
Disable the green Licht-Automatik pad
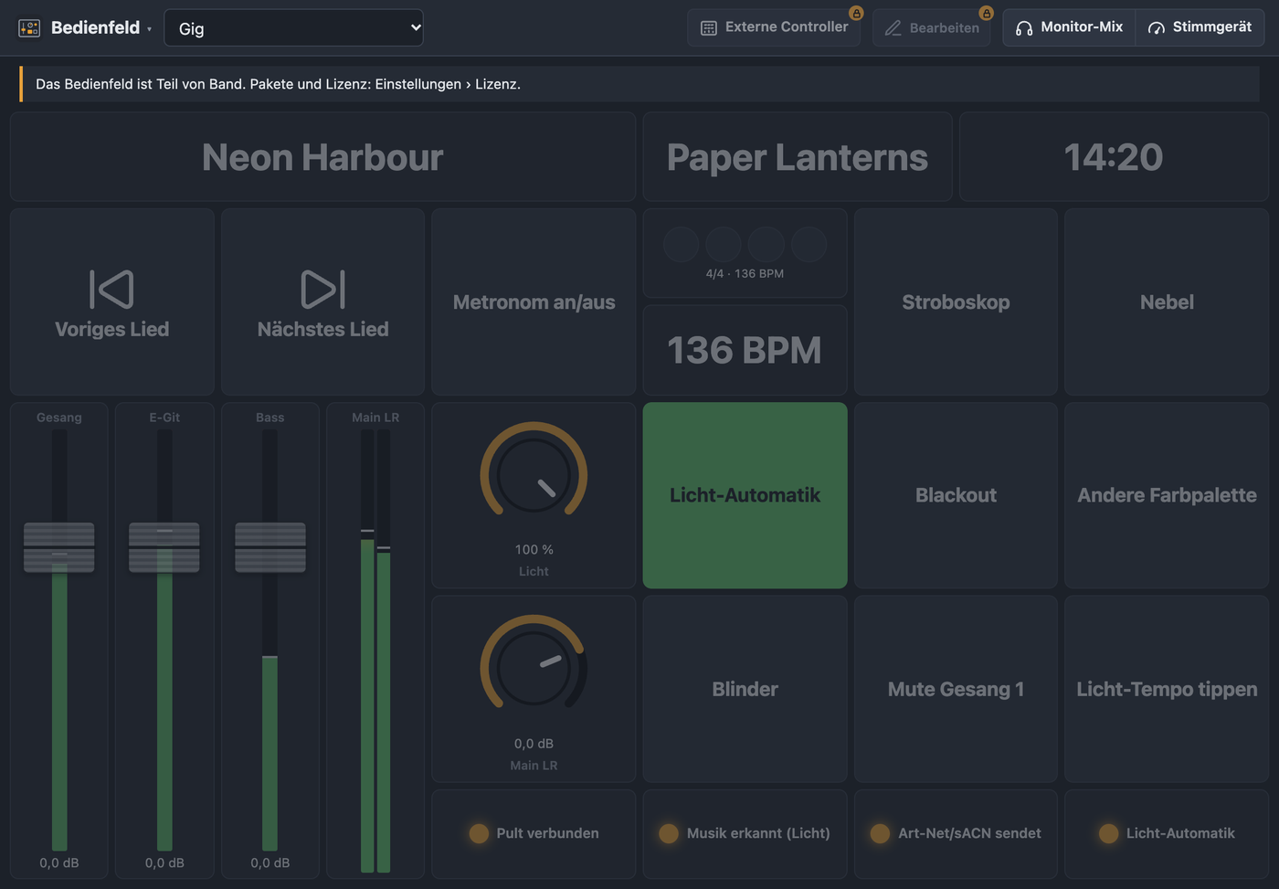745,495
